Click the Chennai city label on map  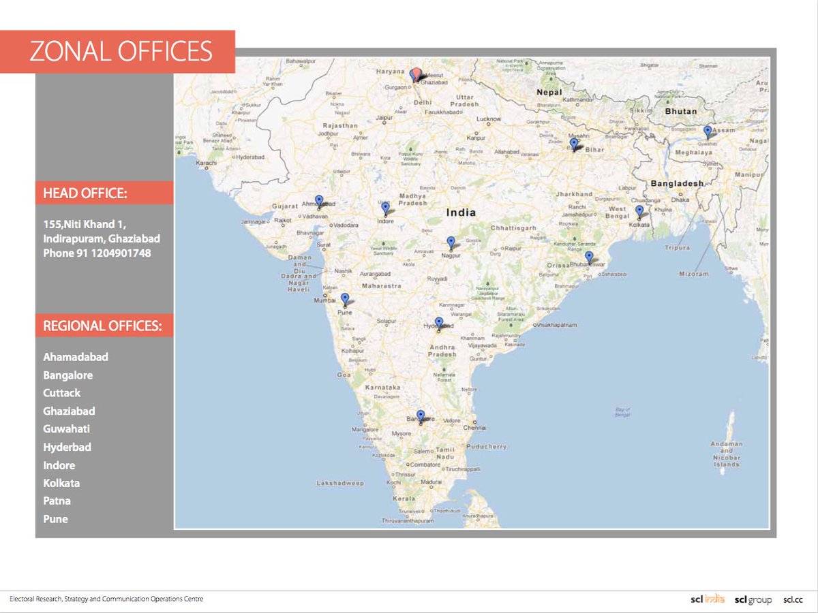pyautogui.click(x=474, y=428)
